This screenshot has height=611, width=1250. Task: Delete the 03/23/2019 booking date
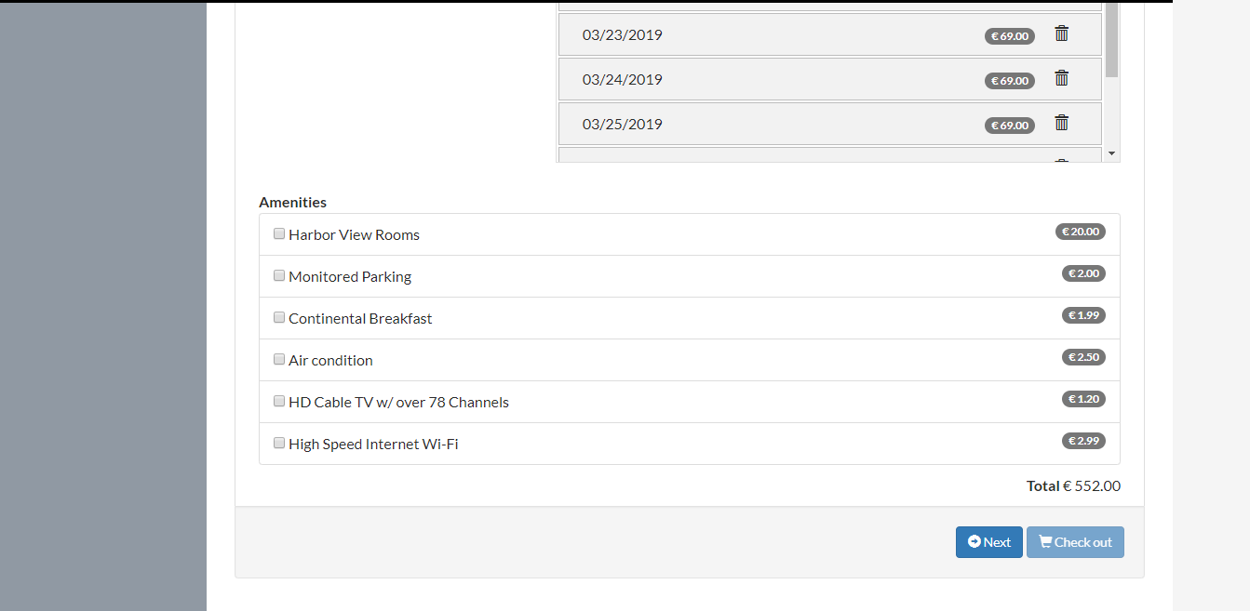(1061, 34)
